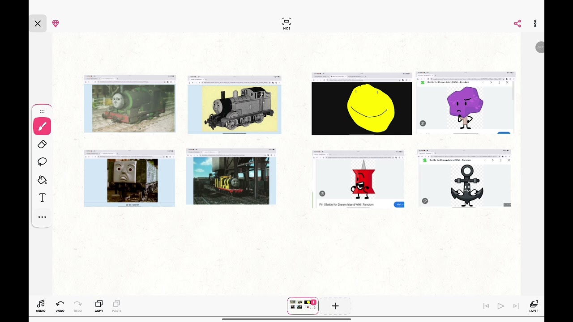Tap the green Percy engine image

129,104
